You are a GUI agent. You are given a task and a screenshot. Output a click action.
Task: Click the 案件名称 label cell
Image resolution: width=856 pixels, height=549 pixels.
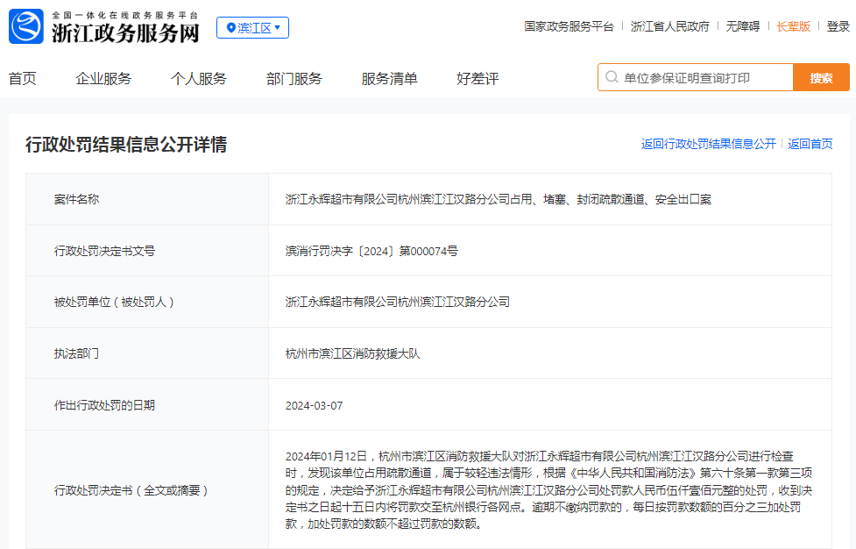click(147, 199)
